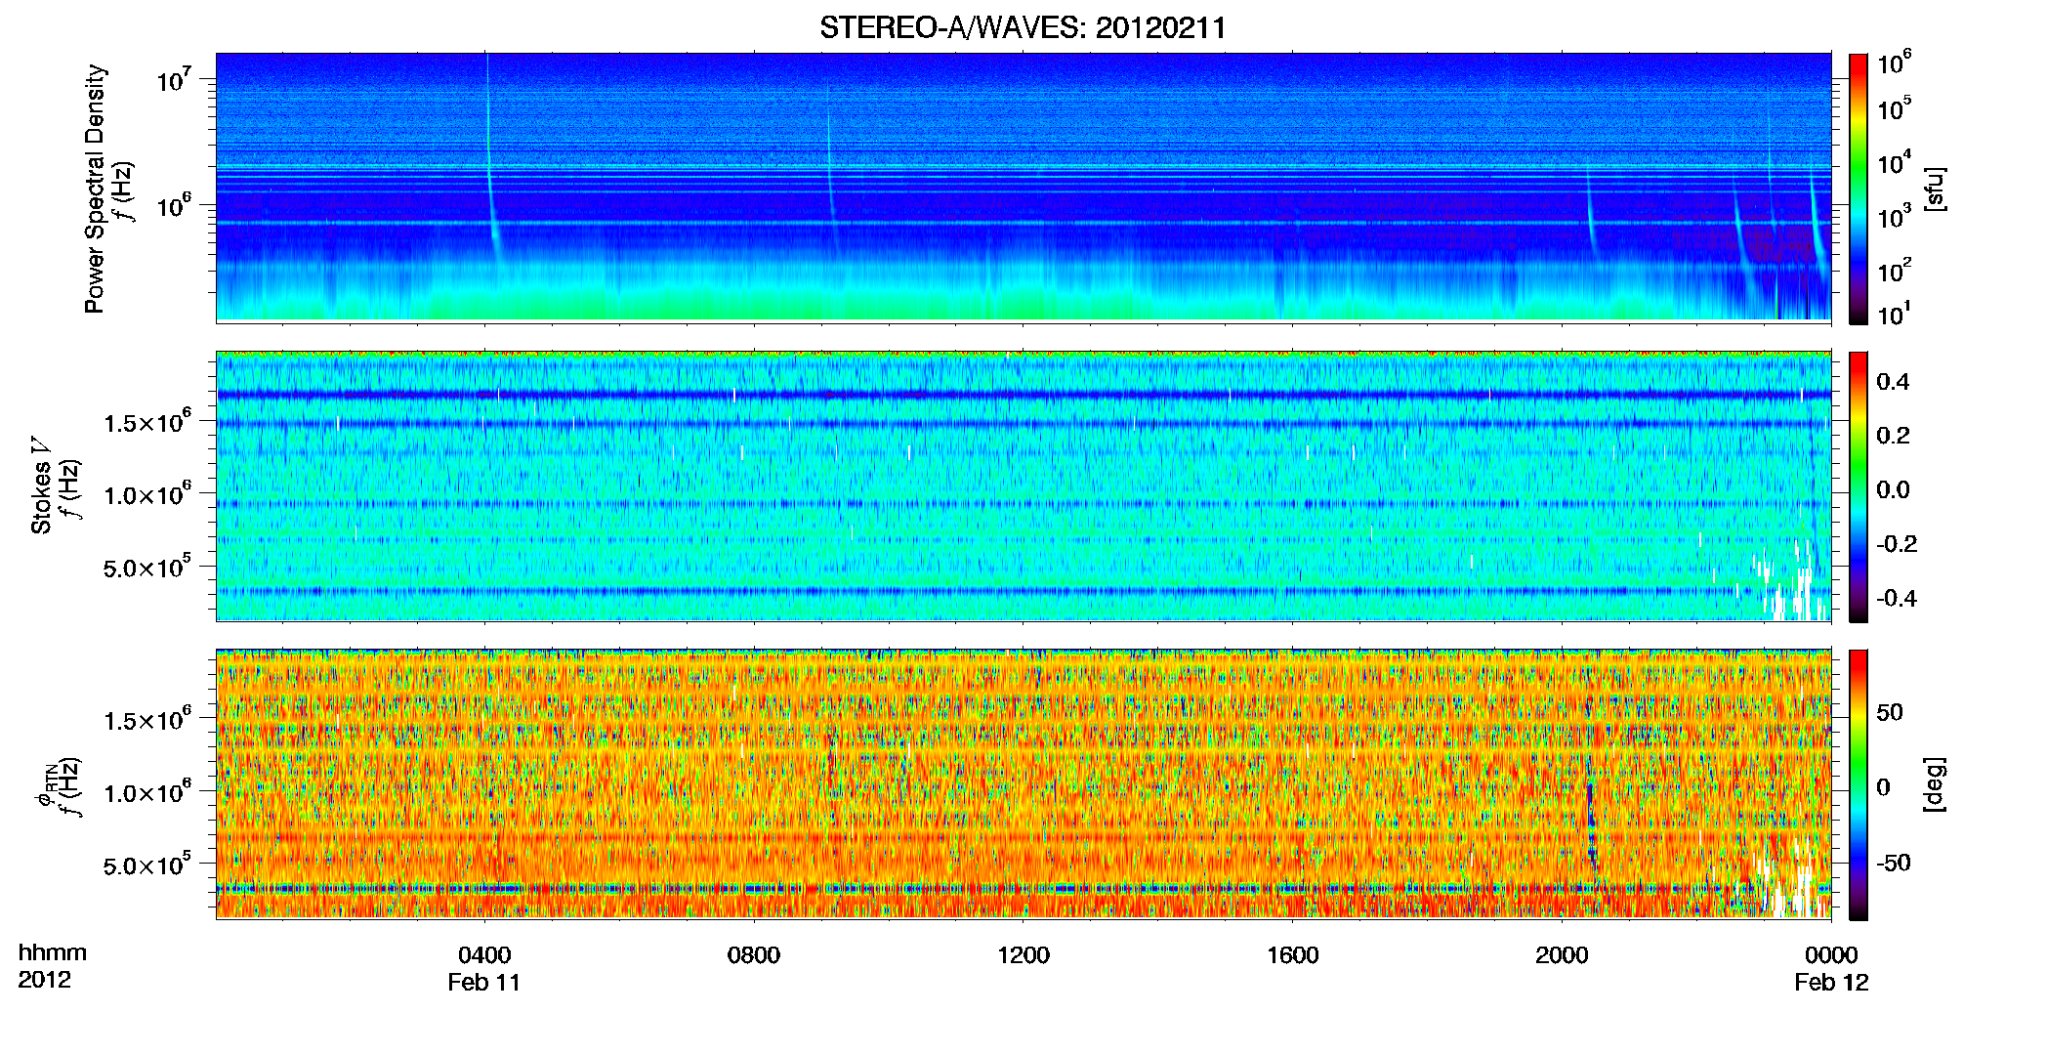Click the 0800 time tick label
This screenshot has width=2047, height=1055.
(x=754, y=954)
